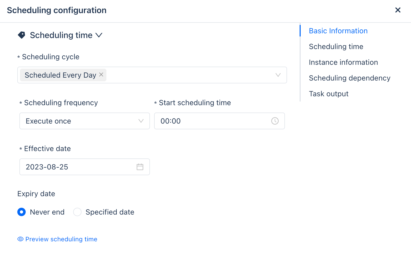This screenshot has height=256, width=411.
Task: Click the Preview scheduling time link
Action: click(x=61, y=239)
